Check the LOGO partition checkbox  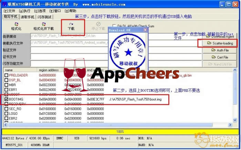pyautogui.click(x=6, y=114)
